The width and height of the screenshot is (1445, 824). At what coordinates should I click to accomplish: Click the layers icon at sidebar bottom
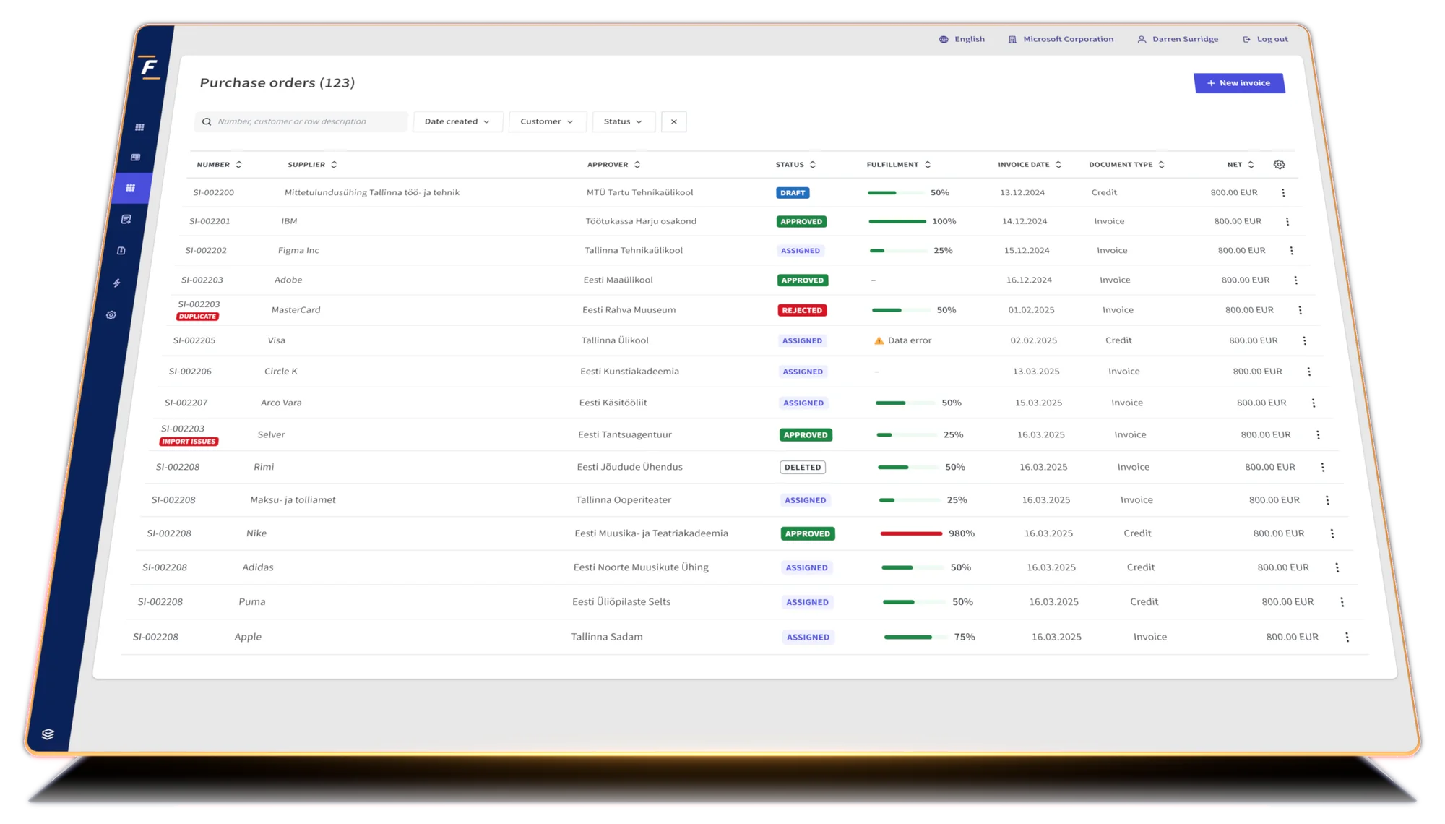(x=48, y=734)
